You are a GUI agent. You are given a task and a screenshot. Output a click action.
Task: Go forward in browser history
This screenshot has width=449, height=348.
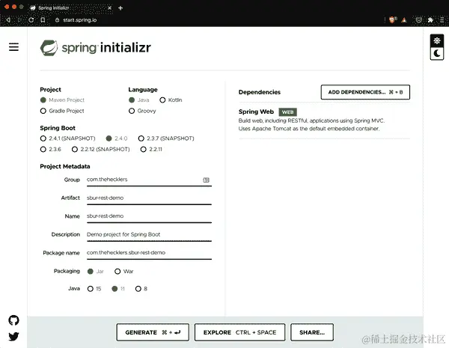tap(19, 19)
